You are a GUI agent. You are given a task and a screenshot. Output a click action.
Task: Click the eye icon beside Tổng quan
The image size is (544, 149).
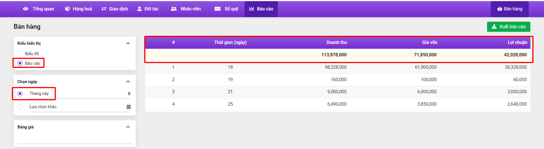(25, 9)
